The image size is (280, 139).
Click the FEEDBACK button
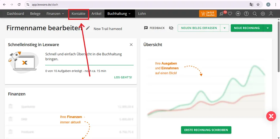[x=155, y=28]
